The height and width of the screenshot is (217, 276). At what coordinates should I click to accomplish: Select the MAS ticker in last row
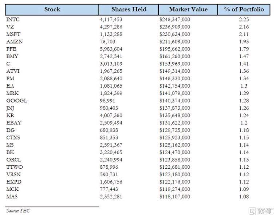(x=12, y=197)
